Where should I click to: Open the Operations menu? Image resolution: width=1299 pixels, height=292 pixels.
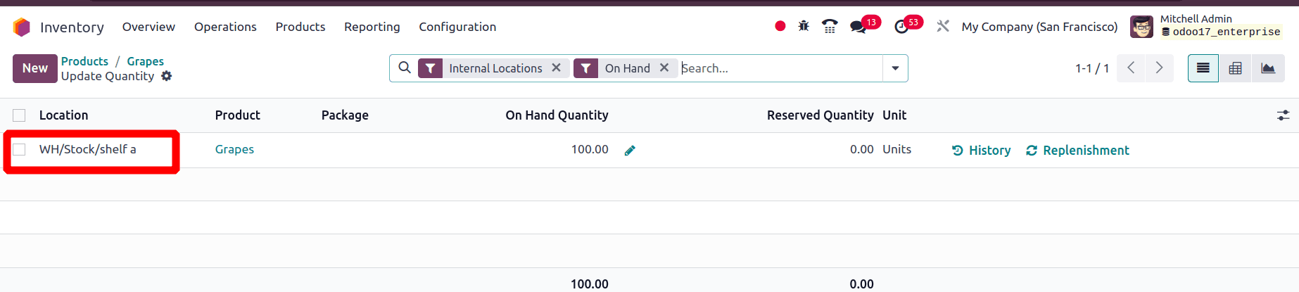click(225, 27)
